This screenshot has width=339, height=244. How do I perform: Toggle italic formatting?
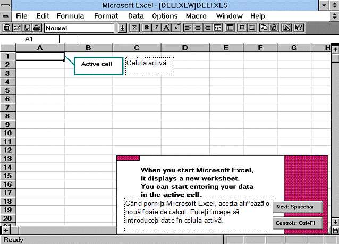coord(157,28)
